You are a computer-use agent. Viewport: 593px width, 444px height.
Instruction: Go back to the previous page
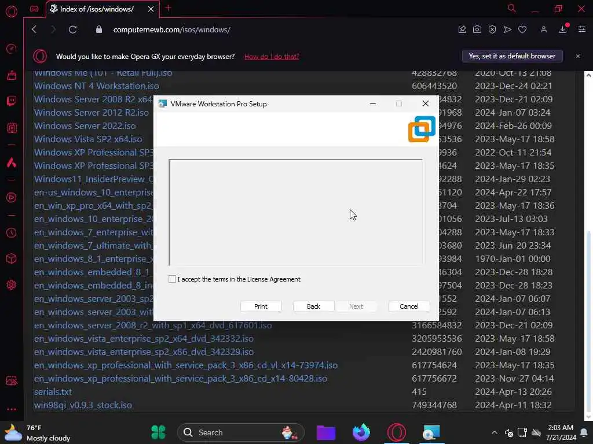click(34, 29)
